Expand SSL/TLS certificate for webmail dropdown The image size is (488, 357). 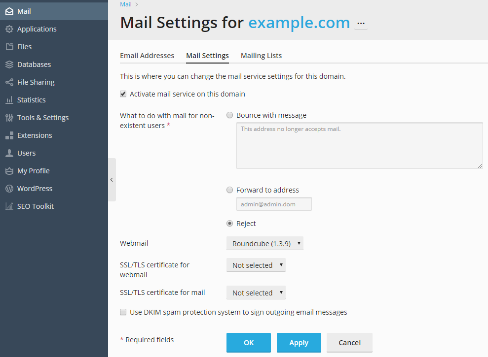coord(256,265)
